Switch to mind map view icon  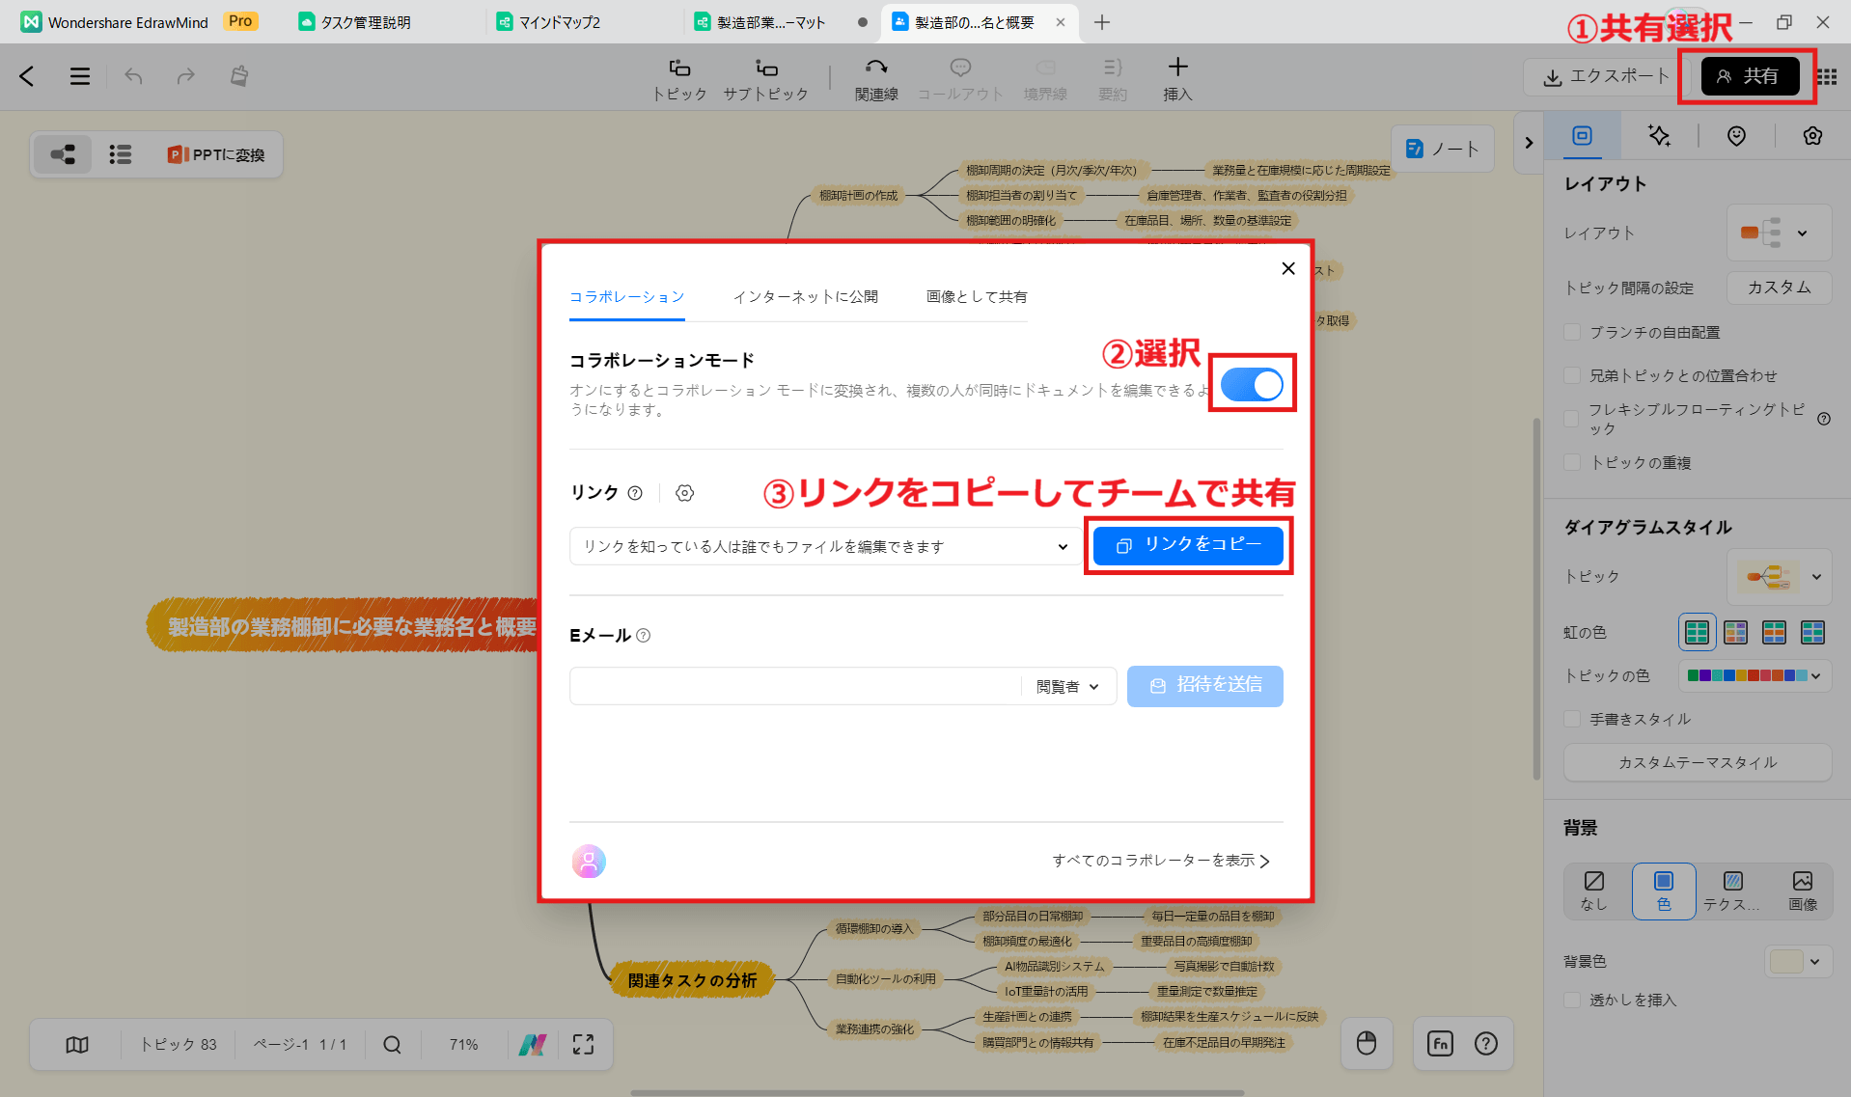click(64, 154)
